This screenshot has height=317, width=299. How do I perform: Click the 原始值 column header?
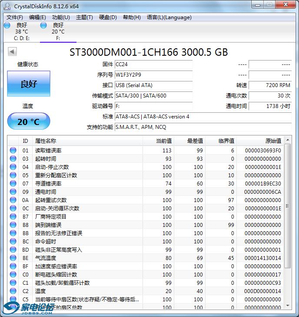260,141
